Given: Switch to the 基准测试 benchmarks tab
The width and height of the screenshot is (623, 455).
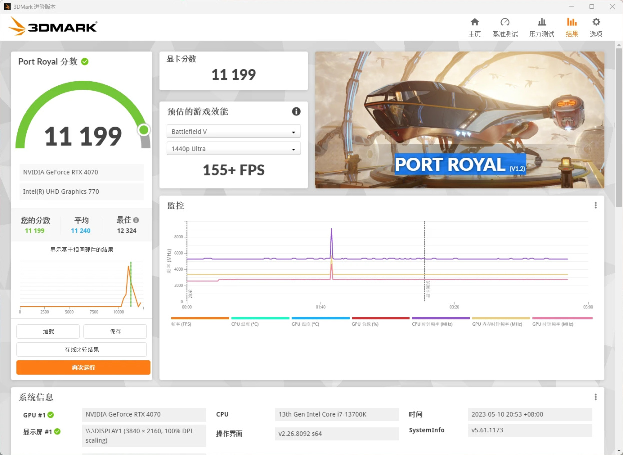Looking at the screenshot, I should [x=505, y=28].
